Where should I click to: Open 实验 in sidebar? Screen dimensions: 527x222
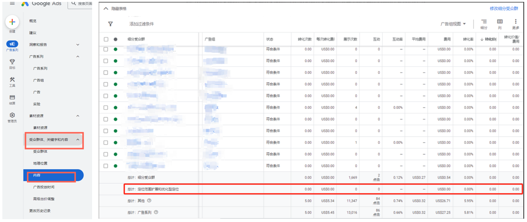pos(37,104)
